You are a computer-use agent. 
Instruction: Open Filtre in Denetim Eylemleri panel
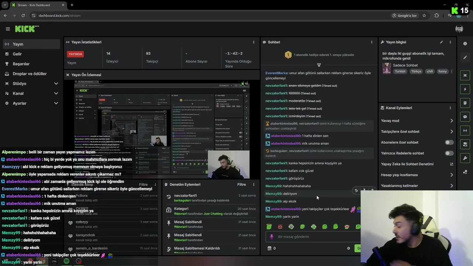pyautogui.click(x=241, y=184)
